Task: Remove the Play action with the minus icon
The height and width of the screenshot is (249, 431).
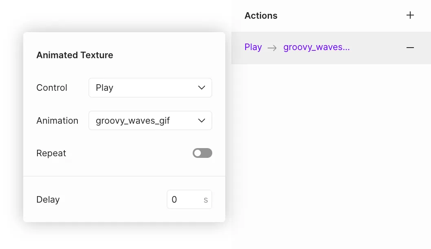Action: [410, 48]
